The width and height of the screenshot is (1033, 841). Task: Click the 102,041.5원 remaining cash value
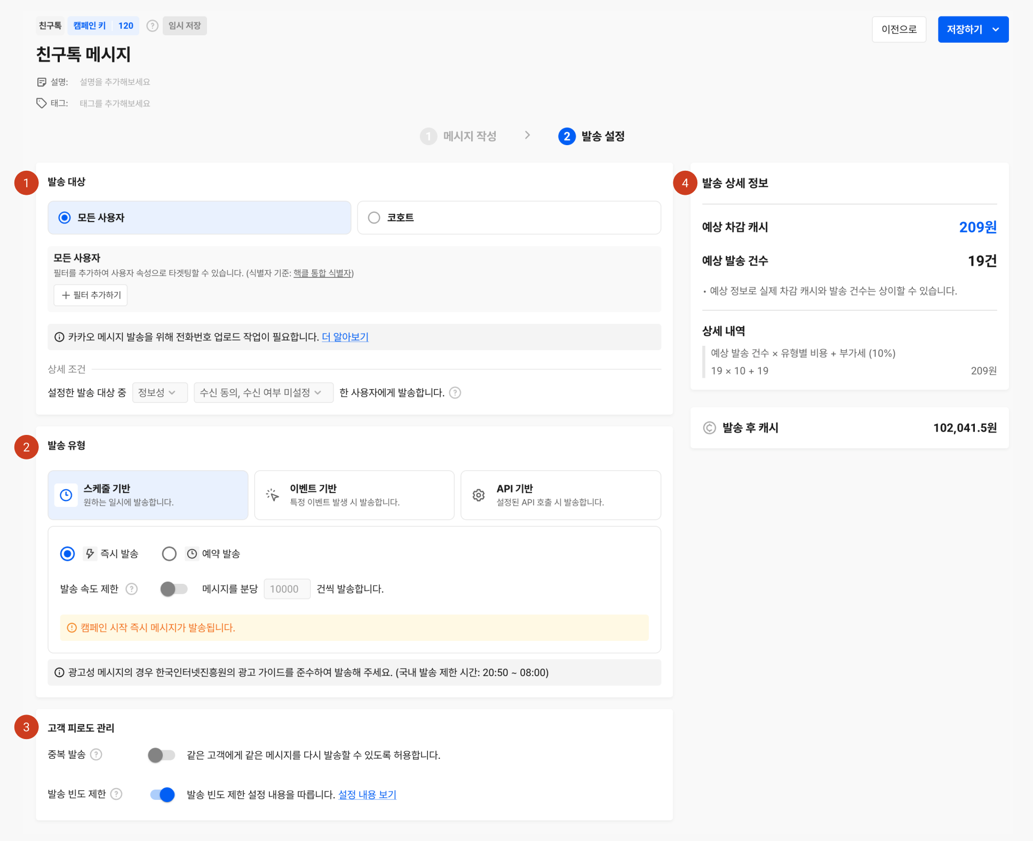click(965, 428)
